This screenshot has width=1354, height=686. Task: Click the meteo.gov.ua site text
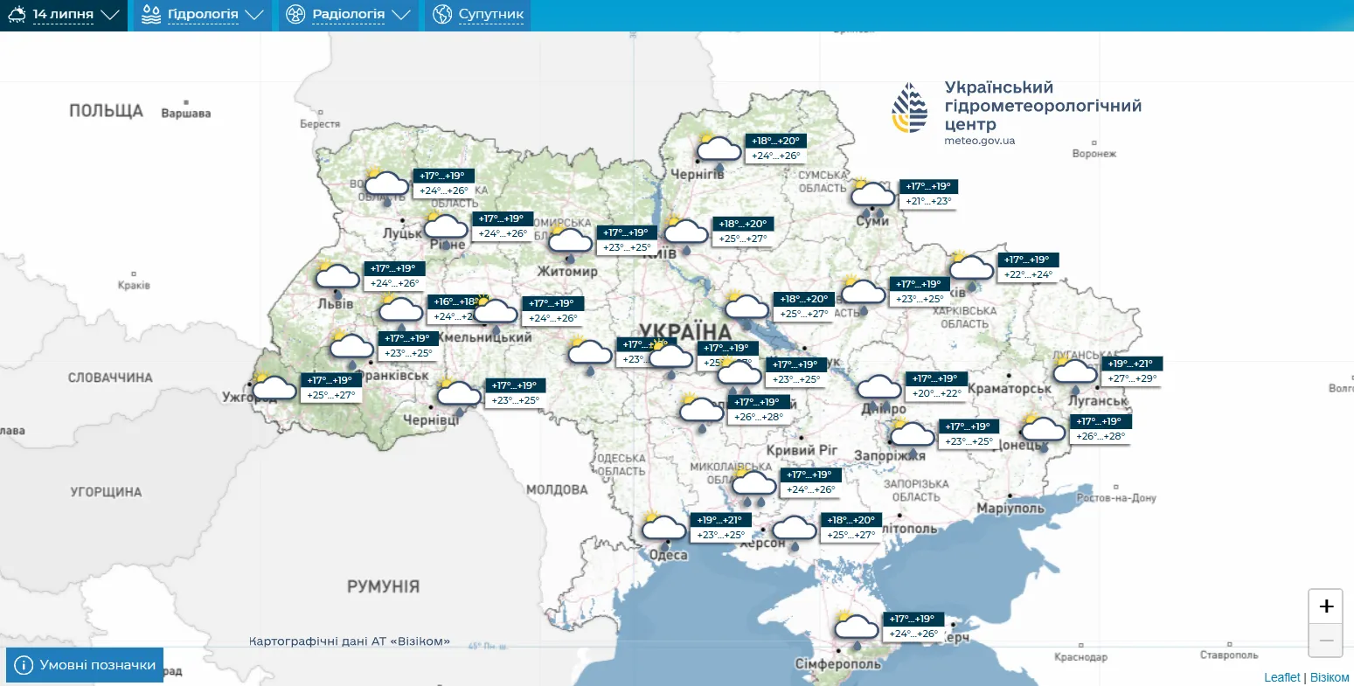pyautogui.click(x=980, y=141)
